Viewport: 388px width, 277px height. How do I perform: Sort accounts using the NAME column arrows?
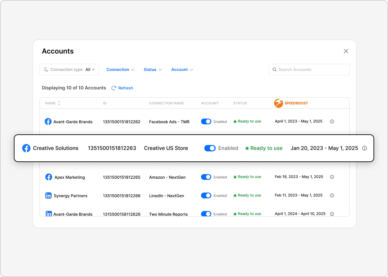coord(59,103)
